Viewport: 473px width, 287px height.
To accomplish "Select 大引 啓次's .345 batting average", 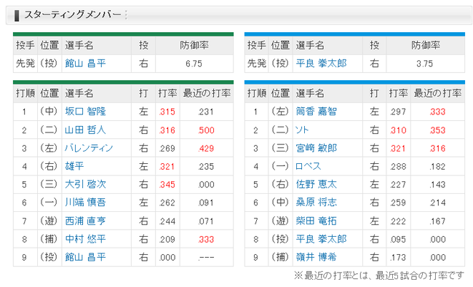I will coord(167,184).
